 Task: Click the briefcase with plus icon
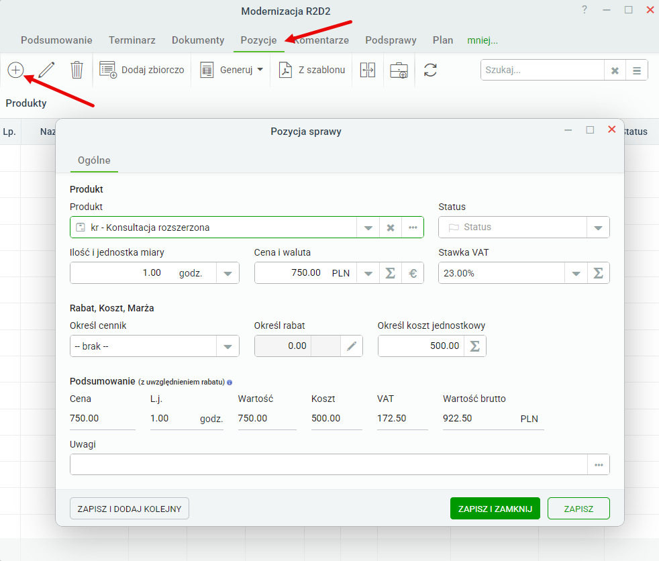click(x=399, y=70)
